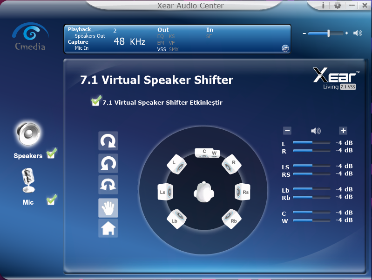This screenshot has width=372, height=280.
Task: Reset speaker positions with the home icon
Action: [108, 228]
